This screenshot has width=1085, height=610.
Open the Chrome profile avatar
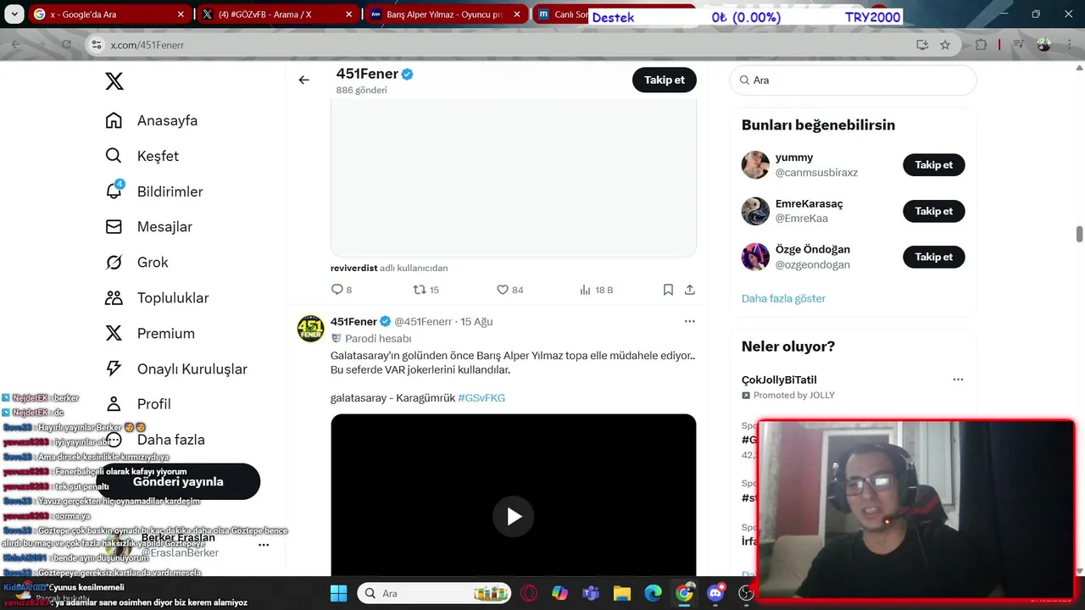tap(1043, 45)
